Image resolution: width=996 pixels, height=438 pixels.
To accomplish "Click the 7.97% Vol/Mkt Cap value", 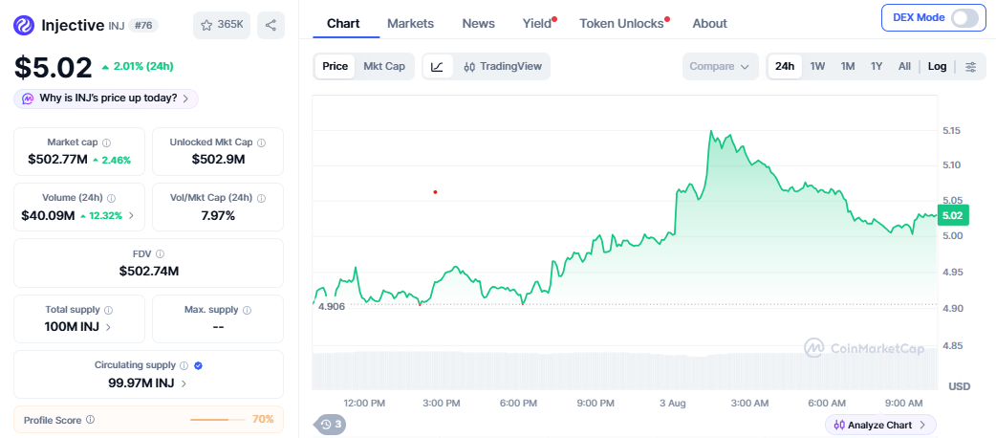I will click(218, 215).
